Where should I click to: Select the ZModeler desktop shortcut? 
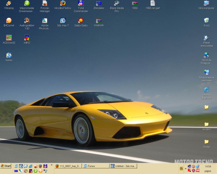tap(99, 5)
